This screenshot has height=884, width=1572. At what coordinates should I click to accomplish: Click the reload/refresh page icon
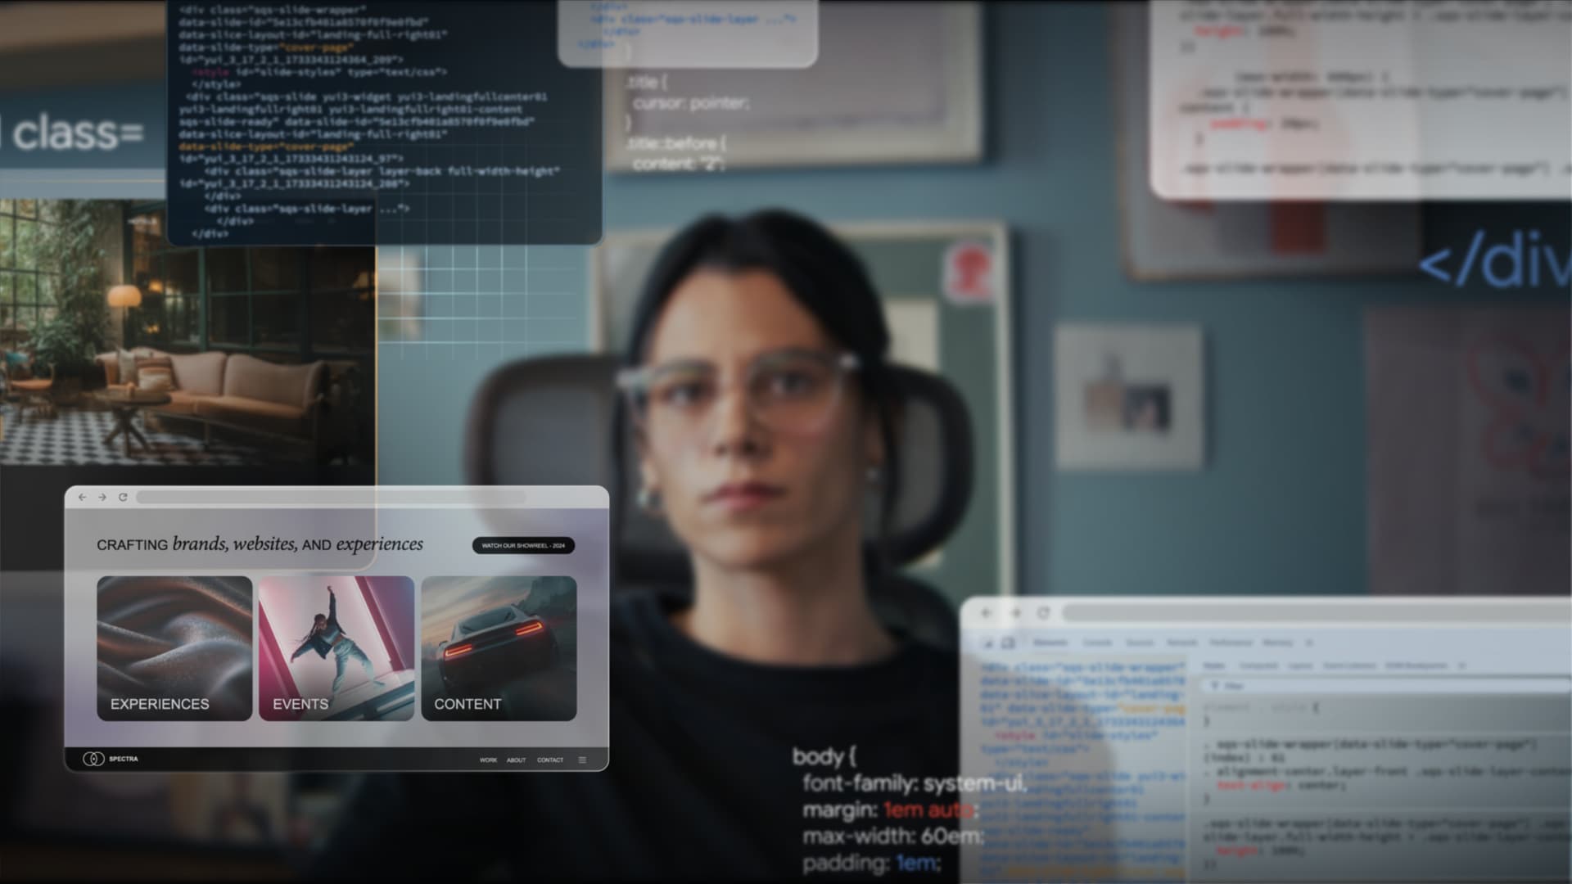122,497
